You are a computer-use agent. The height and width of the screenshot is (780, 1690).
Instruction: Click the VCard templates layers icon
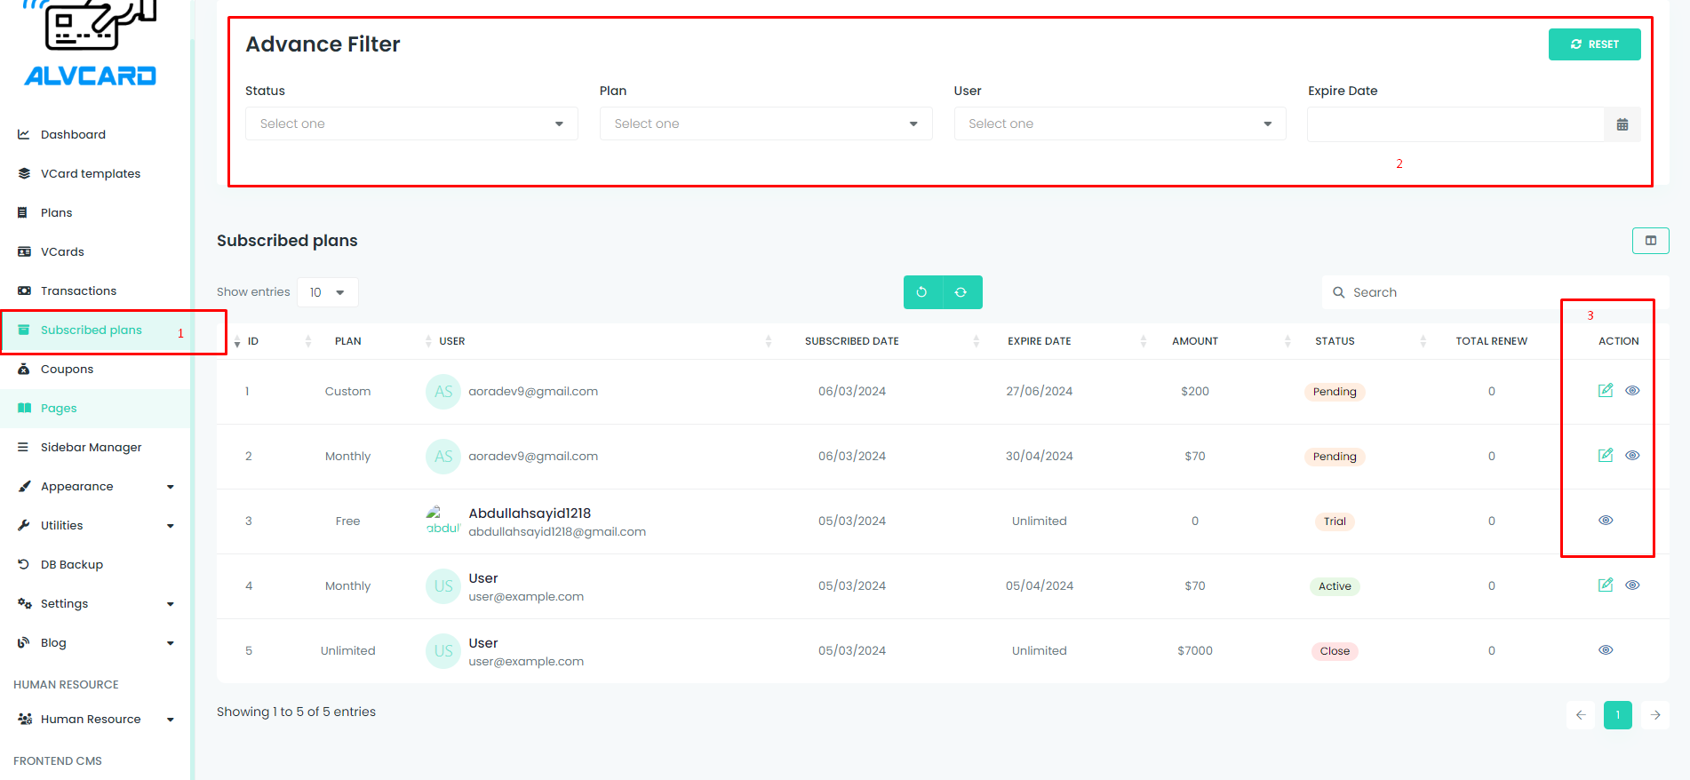click(24, 173)
